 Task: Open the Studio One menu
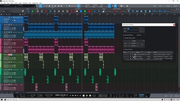35,3
